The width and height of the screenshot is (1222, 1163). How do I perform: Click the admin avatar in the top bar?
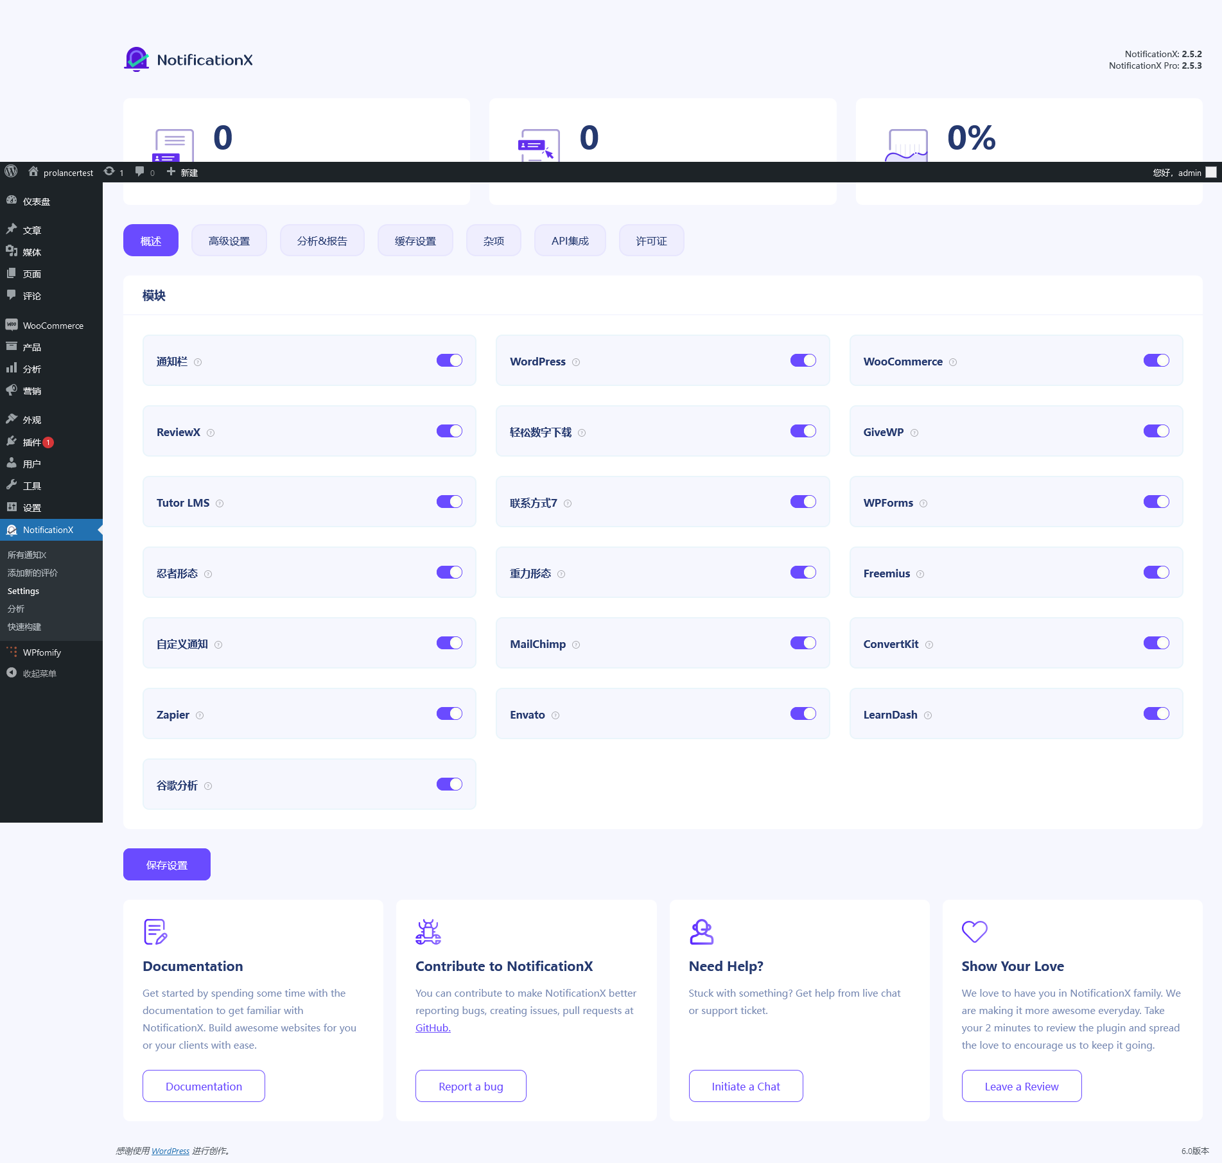(1210, 172)
